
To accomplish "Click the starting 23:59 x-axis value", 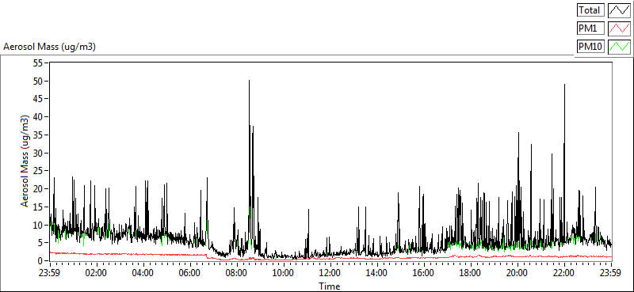I will (x=49, y=272).
